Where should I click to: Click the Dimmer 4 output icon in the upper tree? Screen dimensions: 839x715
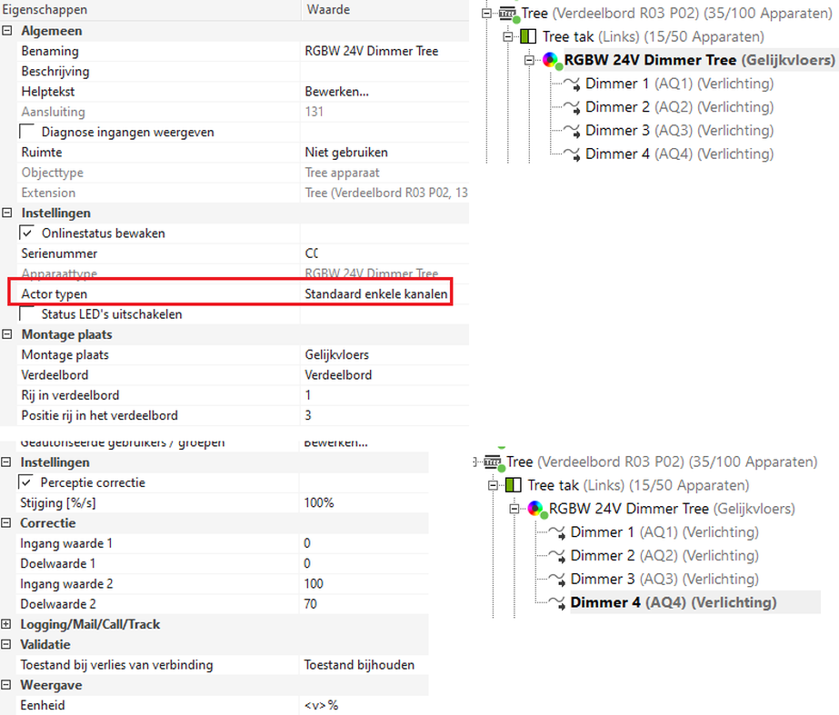coord(572,154)
